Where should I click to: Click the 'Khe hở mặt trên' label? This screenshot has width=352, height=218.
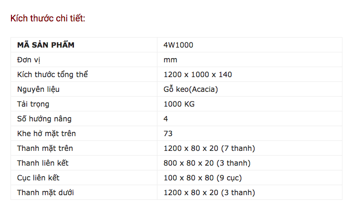pos(46,134)
